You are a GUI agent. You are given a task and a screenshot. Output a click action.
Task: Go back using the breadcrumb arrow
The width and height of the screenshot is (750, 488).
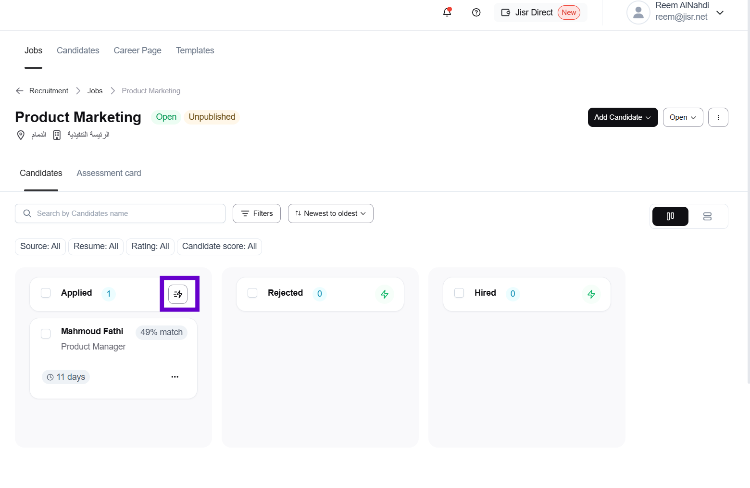(x=20, y=91)
